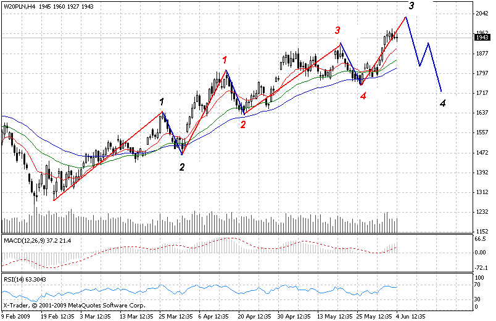
Task: Select the highlighted current price label 1943
Action: [482, 38]
